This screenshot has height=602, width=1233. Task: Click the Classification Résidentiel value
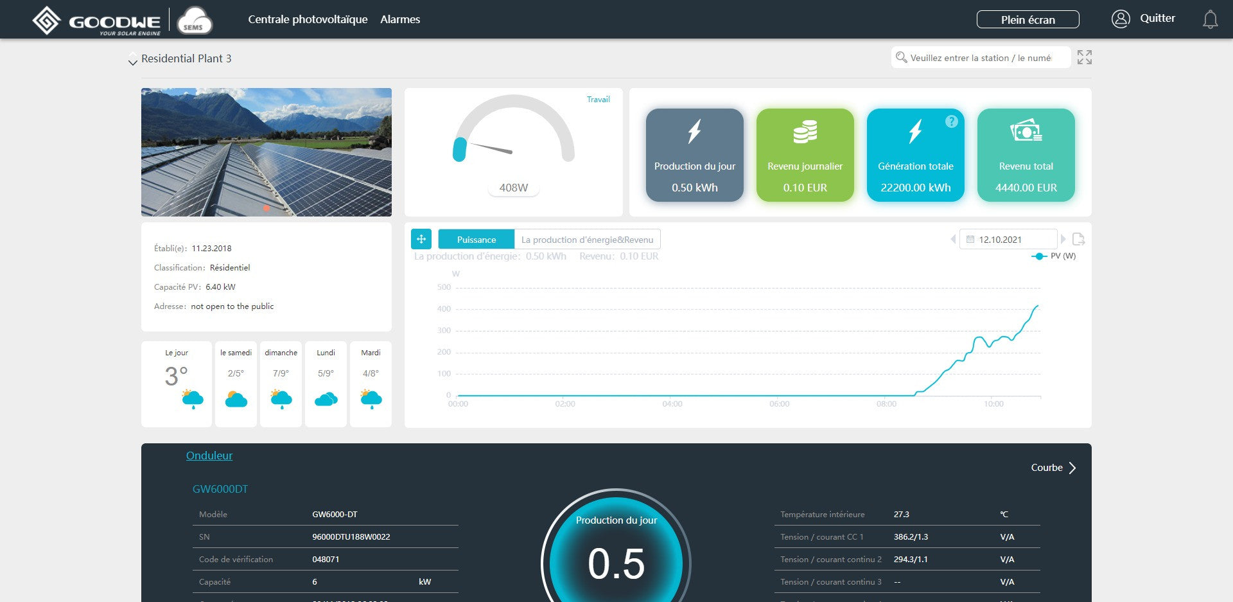click(230, 267)
